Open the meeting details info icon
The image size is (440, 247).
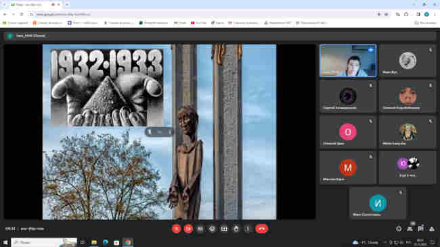click(x=399, y=229)
